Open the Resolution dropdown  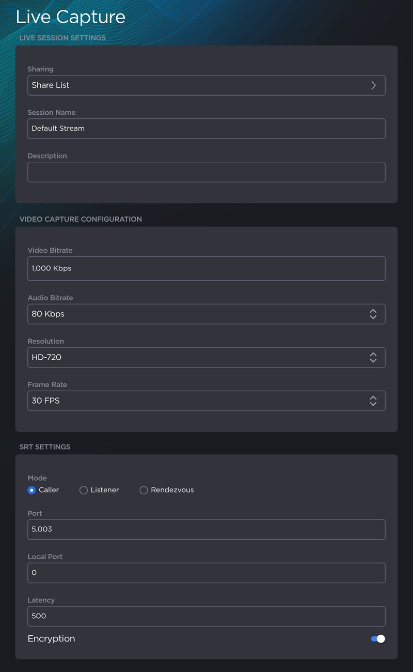coord(206,357)
